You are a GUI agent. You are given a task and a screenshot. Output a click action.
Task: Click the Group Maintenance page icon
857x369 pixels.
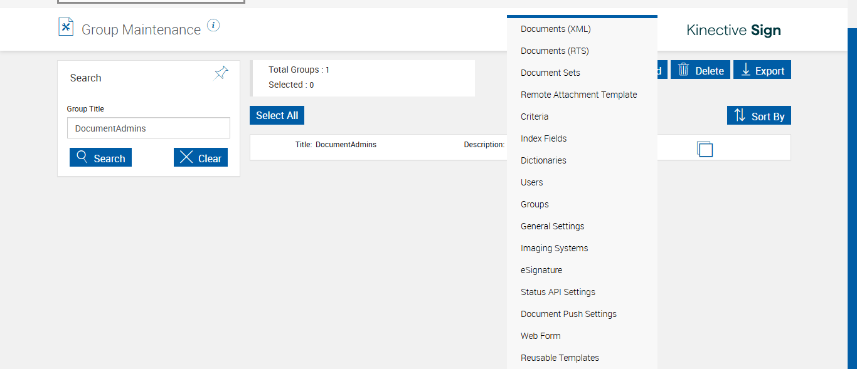point(66,27)
